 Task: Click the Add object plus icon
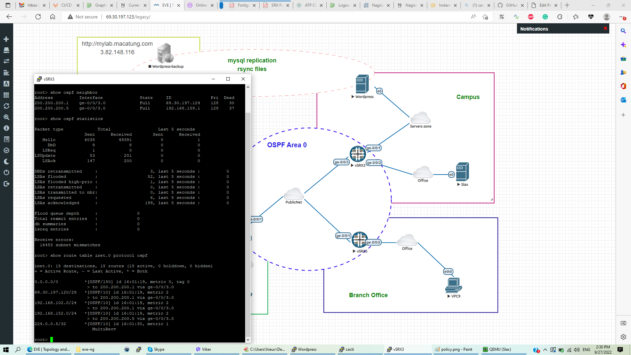(6, 39)
